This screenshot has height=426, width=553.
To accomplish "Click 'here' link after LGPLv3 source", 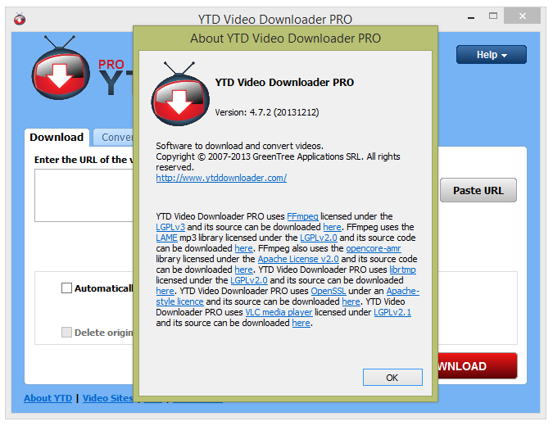I will point(333,227).
